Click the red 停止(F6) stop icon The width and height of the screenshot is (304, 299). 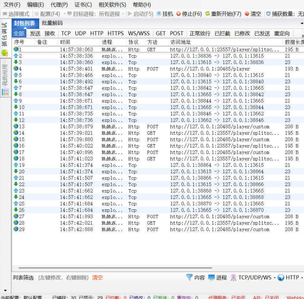(178, 14)
